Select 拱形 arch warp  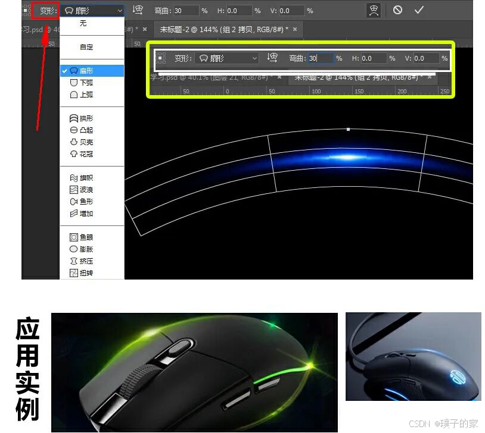pos(92,118)
